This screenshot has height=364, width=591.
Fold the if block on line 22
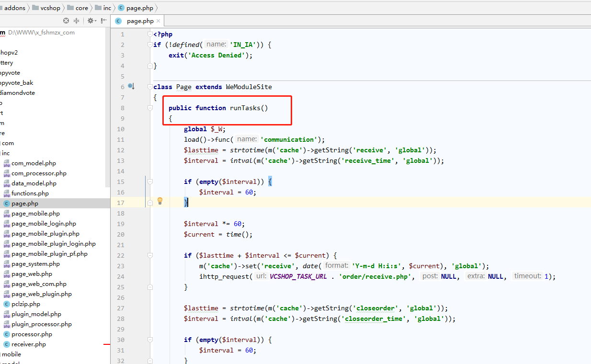pyautogui.click(x=150, y=255)
